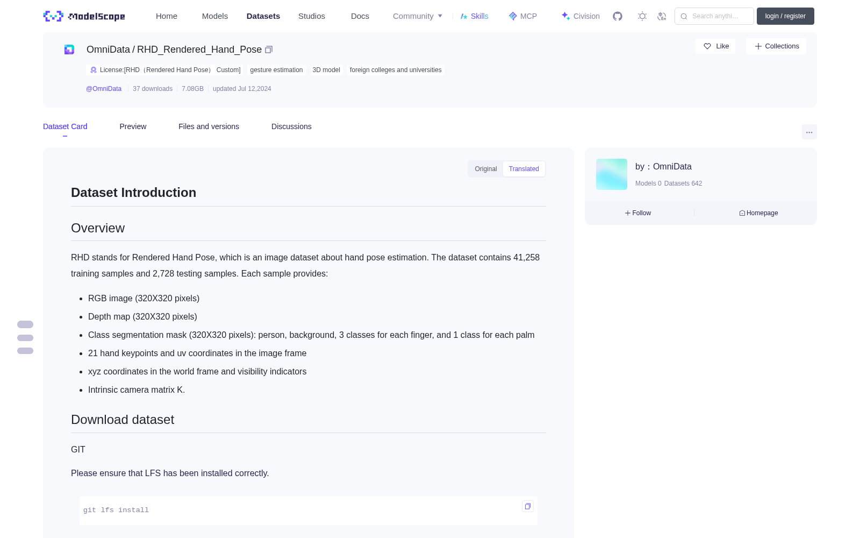The height and width of the screenshot is (538, 860).
Task: Open the floating side menu handle
Action: pos(25,337)
